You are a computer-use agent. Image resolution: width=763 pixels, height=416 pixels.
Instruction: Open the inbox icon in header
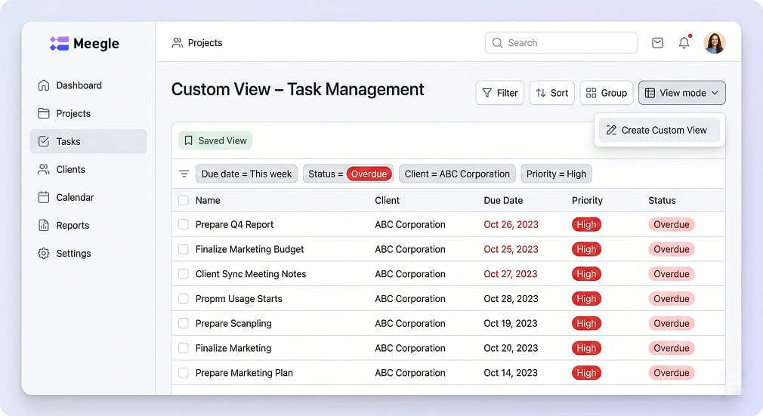pyautogui.click(x=657, y=43)
